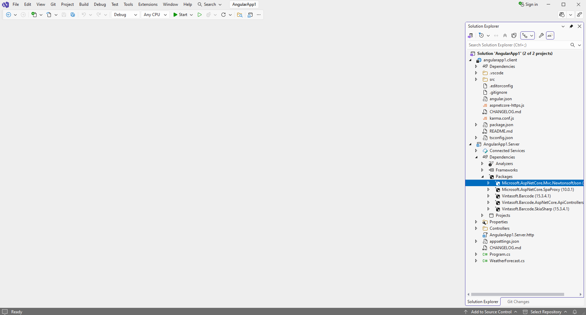Open Find in Files from the toolbar
The image size is (586, 315).
(x=240, y=15)
